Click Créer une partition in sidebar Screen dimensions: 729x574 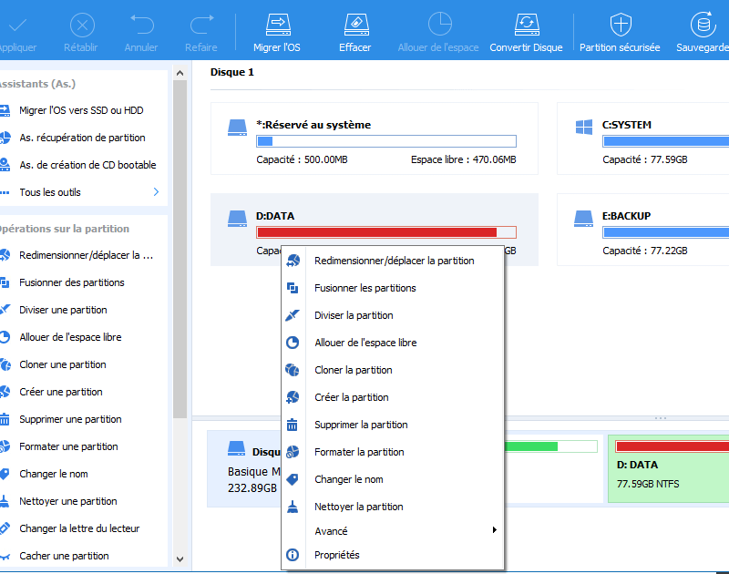point(61,392)
